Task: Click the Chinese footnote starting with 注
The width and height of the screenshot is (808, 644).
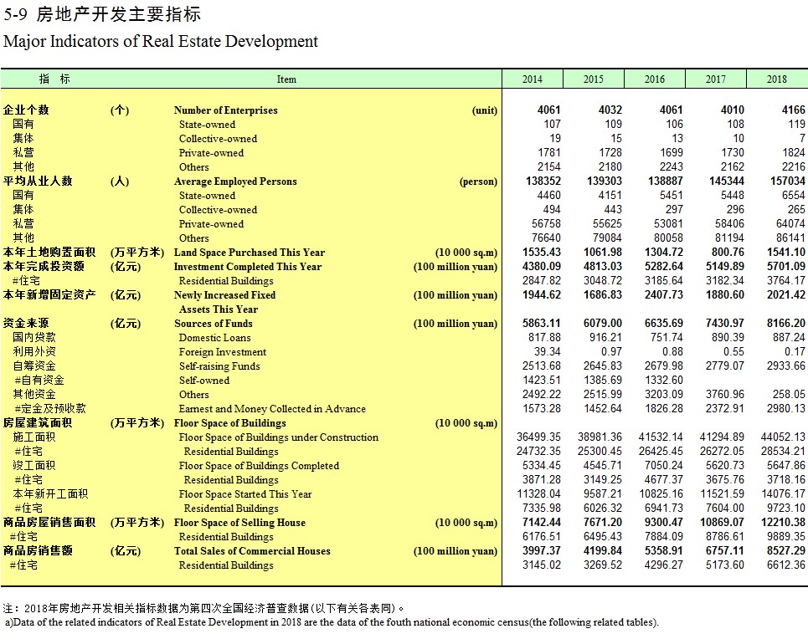Action: (203, 609)
